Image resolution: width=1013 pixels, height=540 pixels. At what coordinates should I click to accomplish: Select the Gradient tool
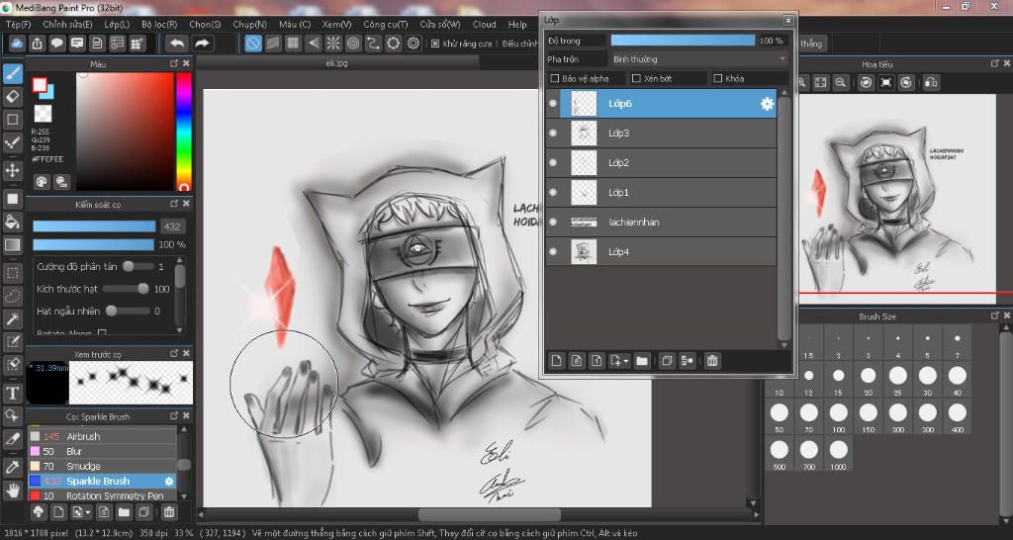point(12,245)
